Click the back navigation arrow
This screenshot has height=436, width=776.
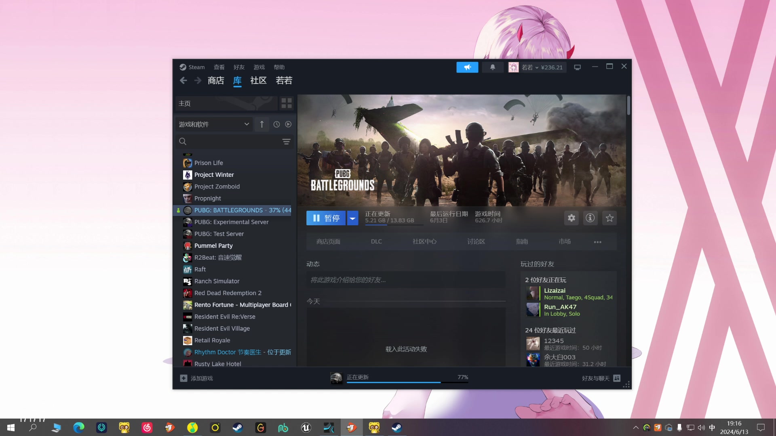pyautogui.click(x=183, y=80)
